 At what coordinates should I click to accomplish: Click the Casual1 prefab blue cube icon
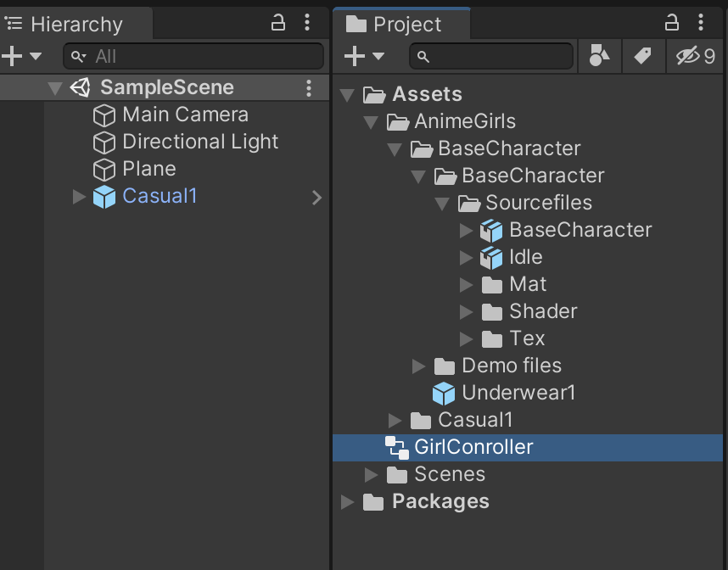pyautogui.click(x=104, y=197)
